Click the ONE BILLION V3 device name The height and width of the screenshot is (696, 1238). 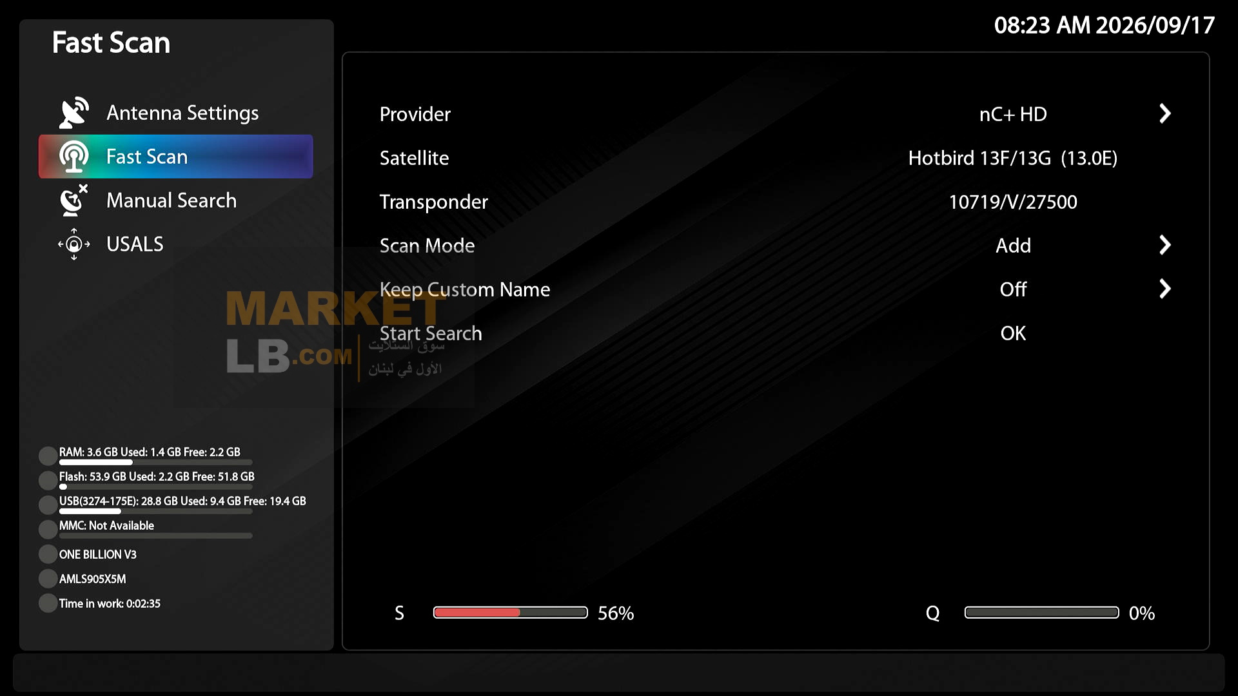(x=97, y=554)
